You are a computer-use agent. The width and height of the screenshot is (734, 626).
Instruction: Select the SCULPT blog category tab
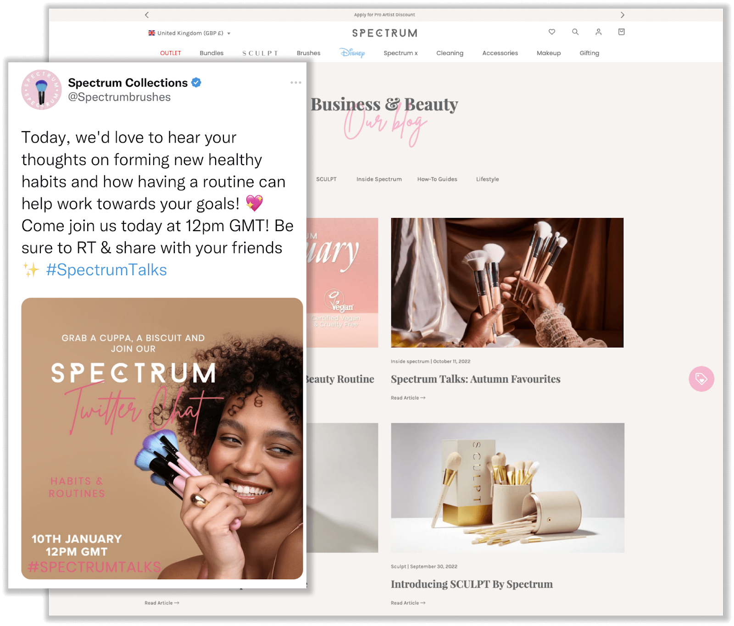tap(326, 179)
